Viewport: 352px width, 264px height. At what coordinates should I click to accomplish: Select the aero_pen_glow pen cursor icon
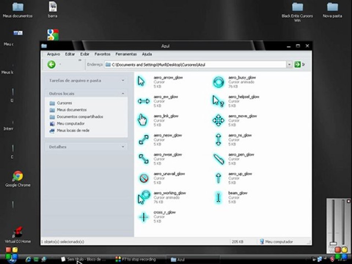219,159
